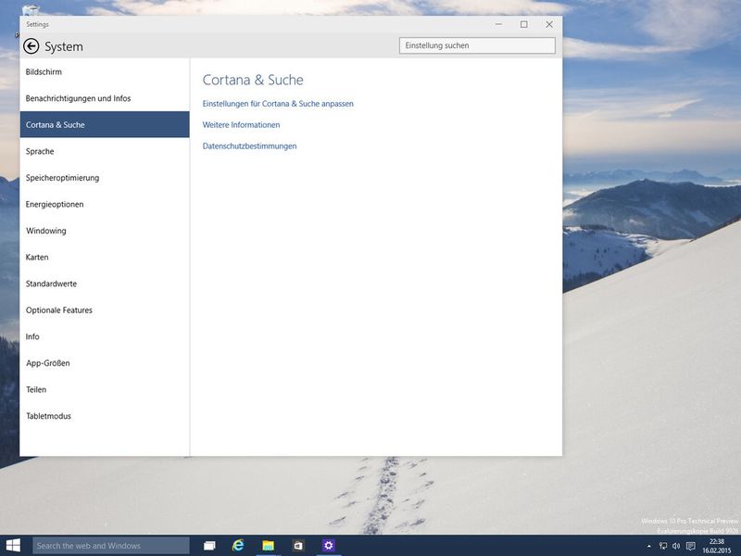Select the Windowing entry
Viewport: 741px width, 556px height.
tap(105, 231)
